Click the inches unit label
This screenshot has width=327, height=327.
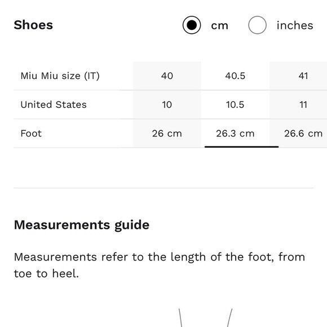point(295,25)
